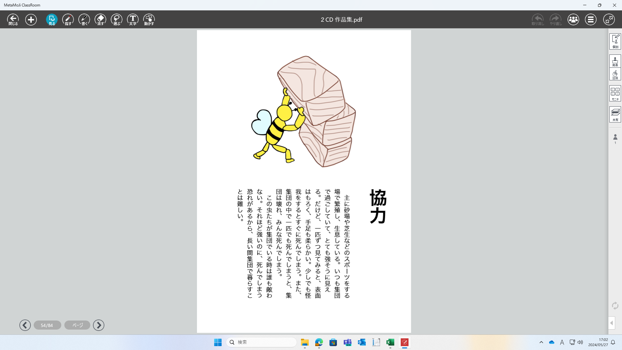622x350 pixels.
Task: Go to the next page arrow
Action: (x=98, y=325)
